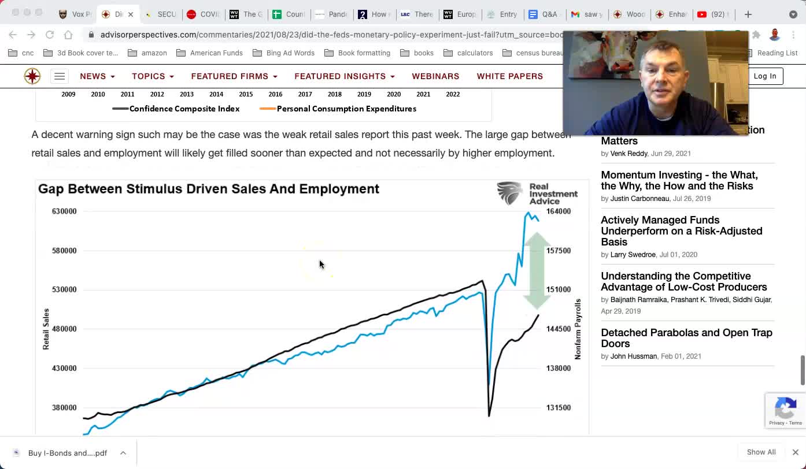The image size is (806, 469).
Task: Go to browser home page
Action: (68, 35)
